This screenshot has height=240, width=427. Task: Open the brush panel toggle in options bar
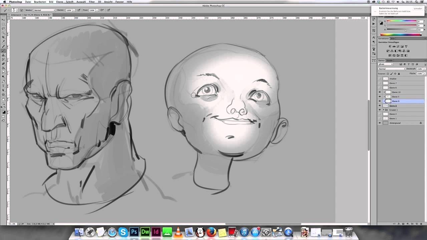point(22,10)
